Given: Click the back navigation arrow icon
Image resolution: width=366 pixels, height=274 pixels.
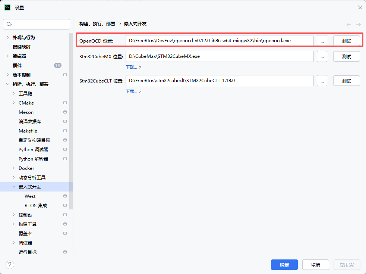Looking at the screenshot, I should pos(349,25).
